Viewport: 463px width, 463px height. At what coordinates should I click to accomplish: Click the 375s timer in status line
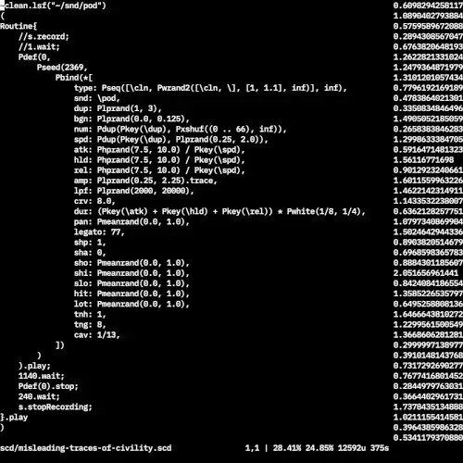click(380, 448)
